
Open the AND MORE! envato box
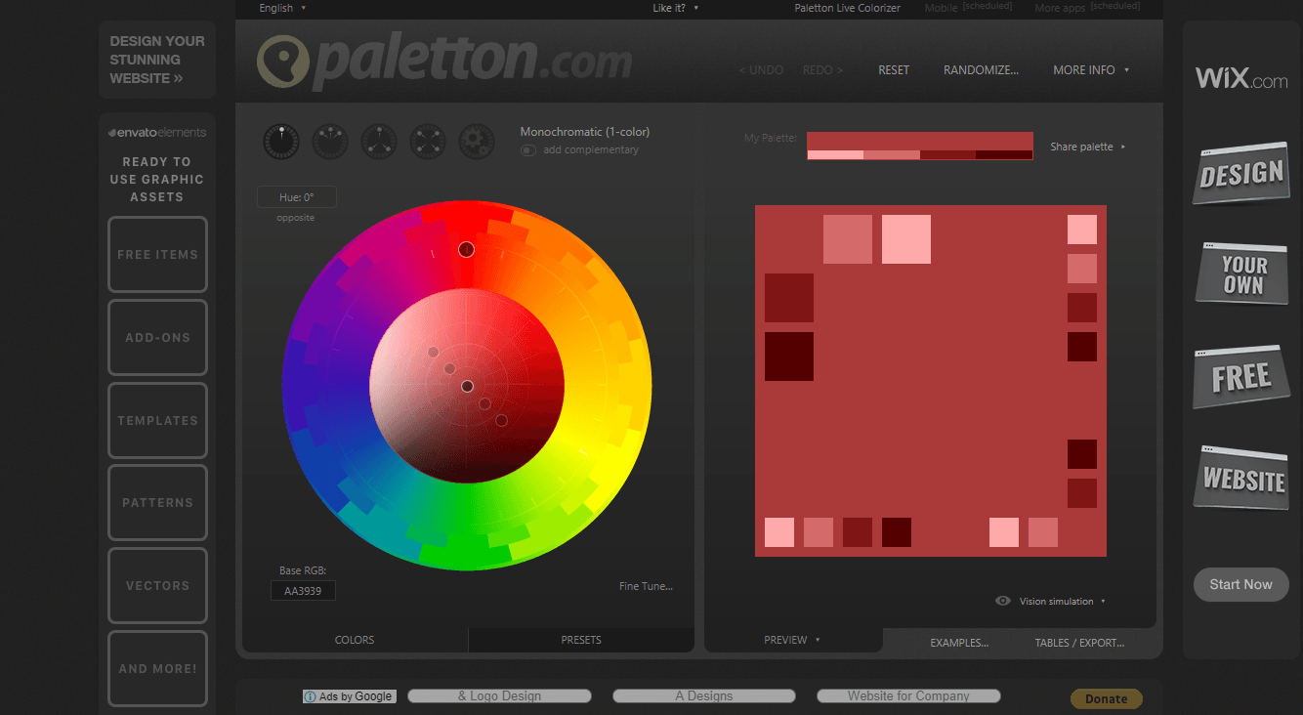click(157, 669)
